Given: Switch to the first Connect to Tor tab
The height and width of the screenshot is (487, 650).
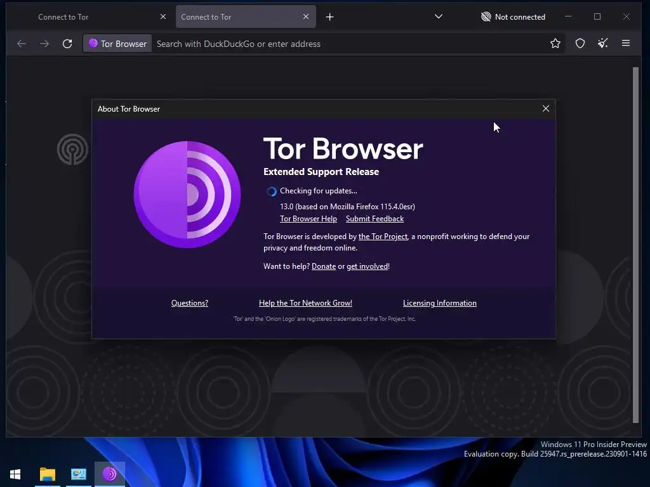Looking at the screenshot, I should [98, 17].
